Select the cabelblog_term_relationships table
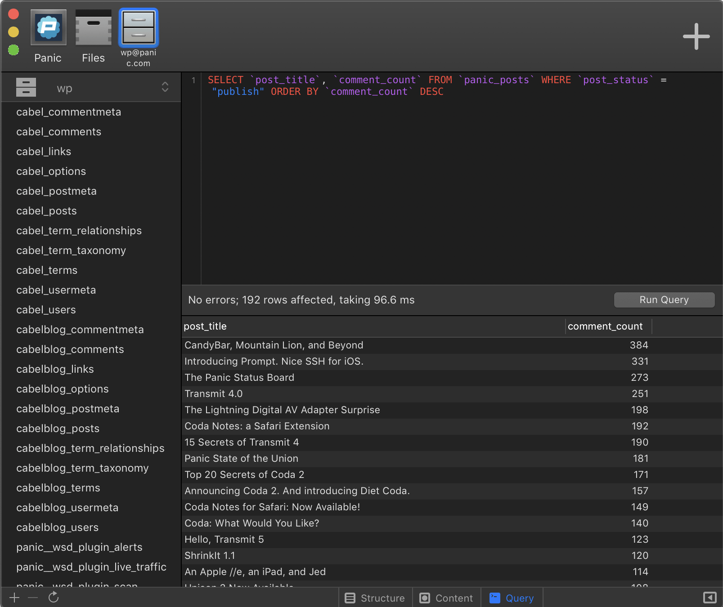Screen dimensions: 723x607 click(x=91, y=448)
